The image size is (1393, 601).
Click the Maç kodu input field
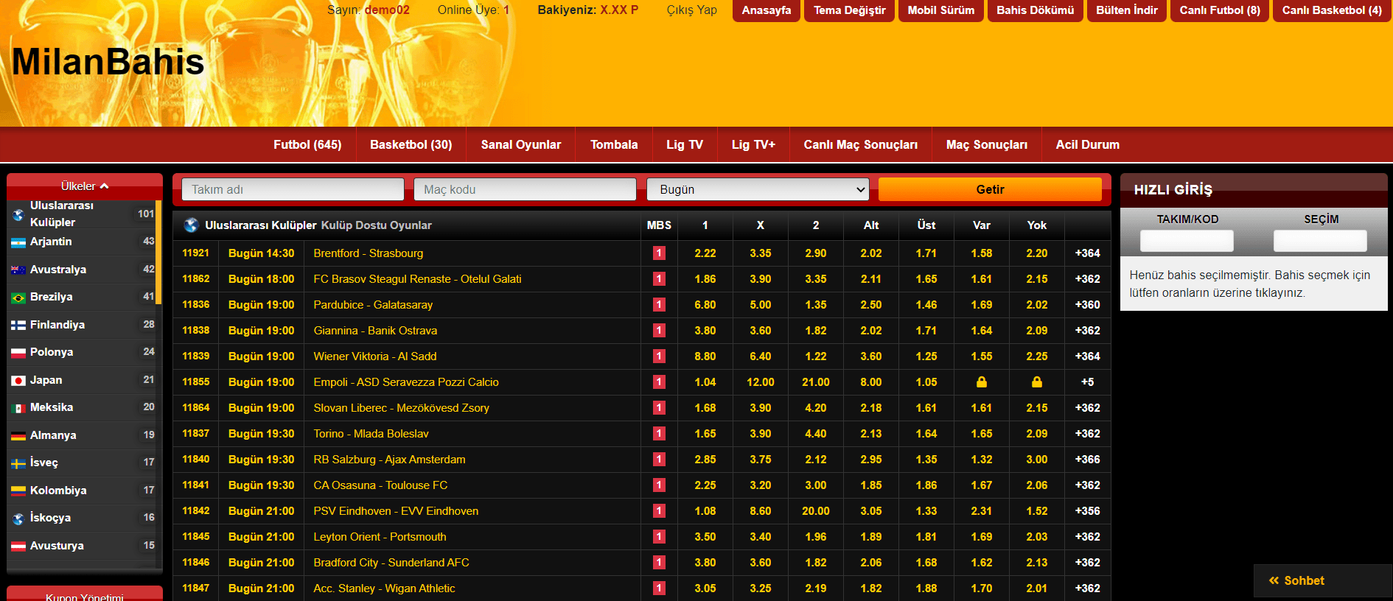(525, 189)
